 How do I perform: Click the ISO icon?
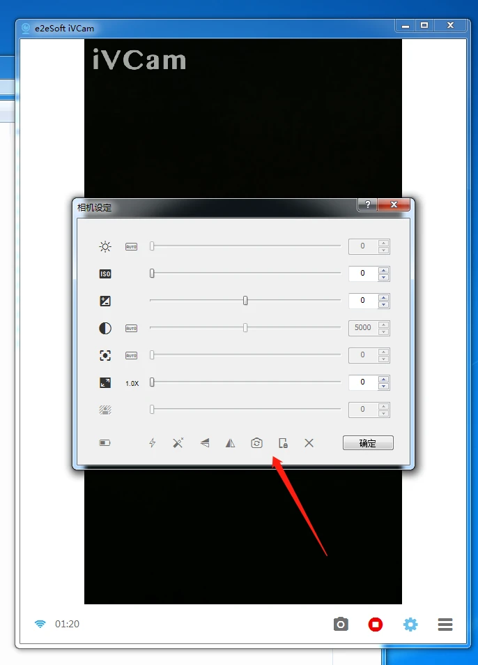pyautogui.click(x=105, y=274)
